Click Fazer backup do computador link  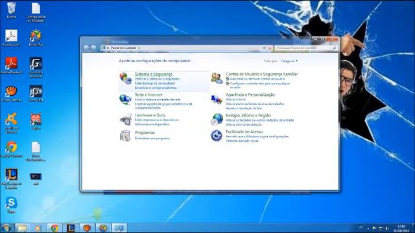point(155,83)
